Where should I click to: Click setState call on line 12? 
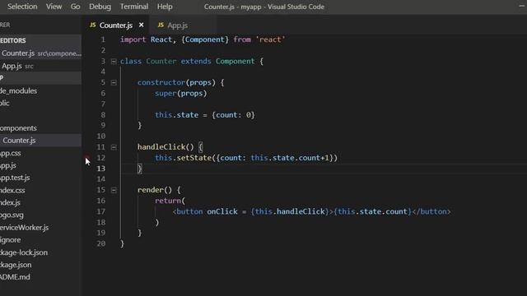(194, 158)
